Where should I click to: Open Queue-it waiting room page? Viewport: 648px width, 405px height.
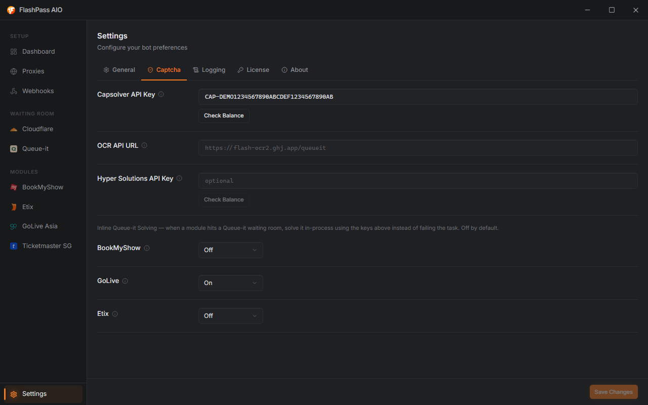click(43, 149)
